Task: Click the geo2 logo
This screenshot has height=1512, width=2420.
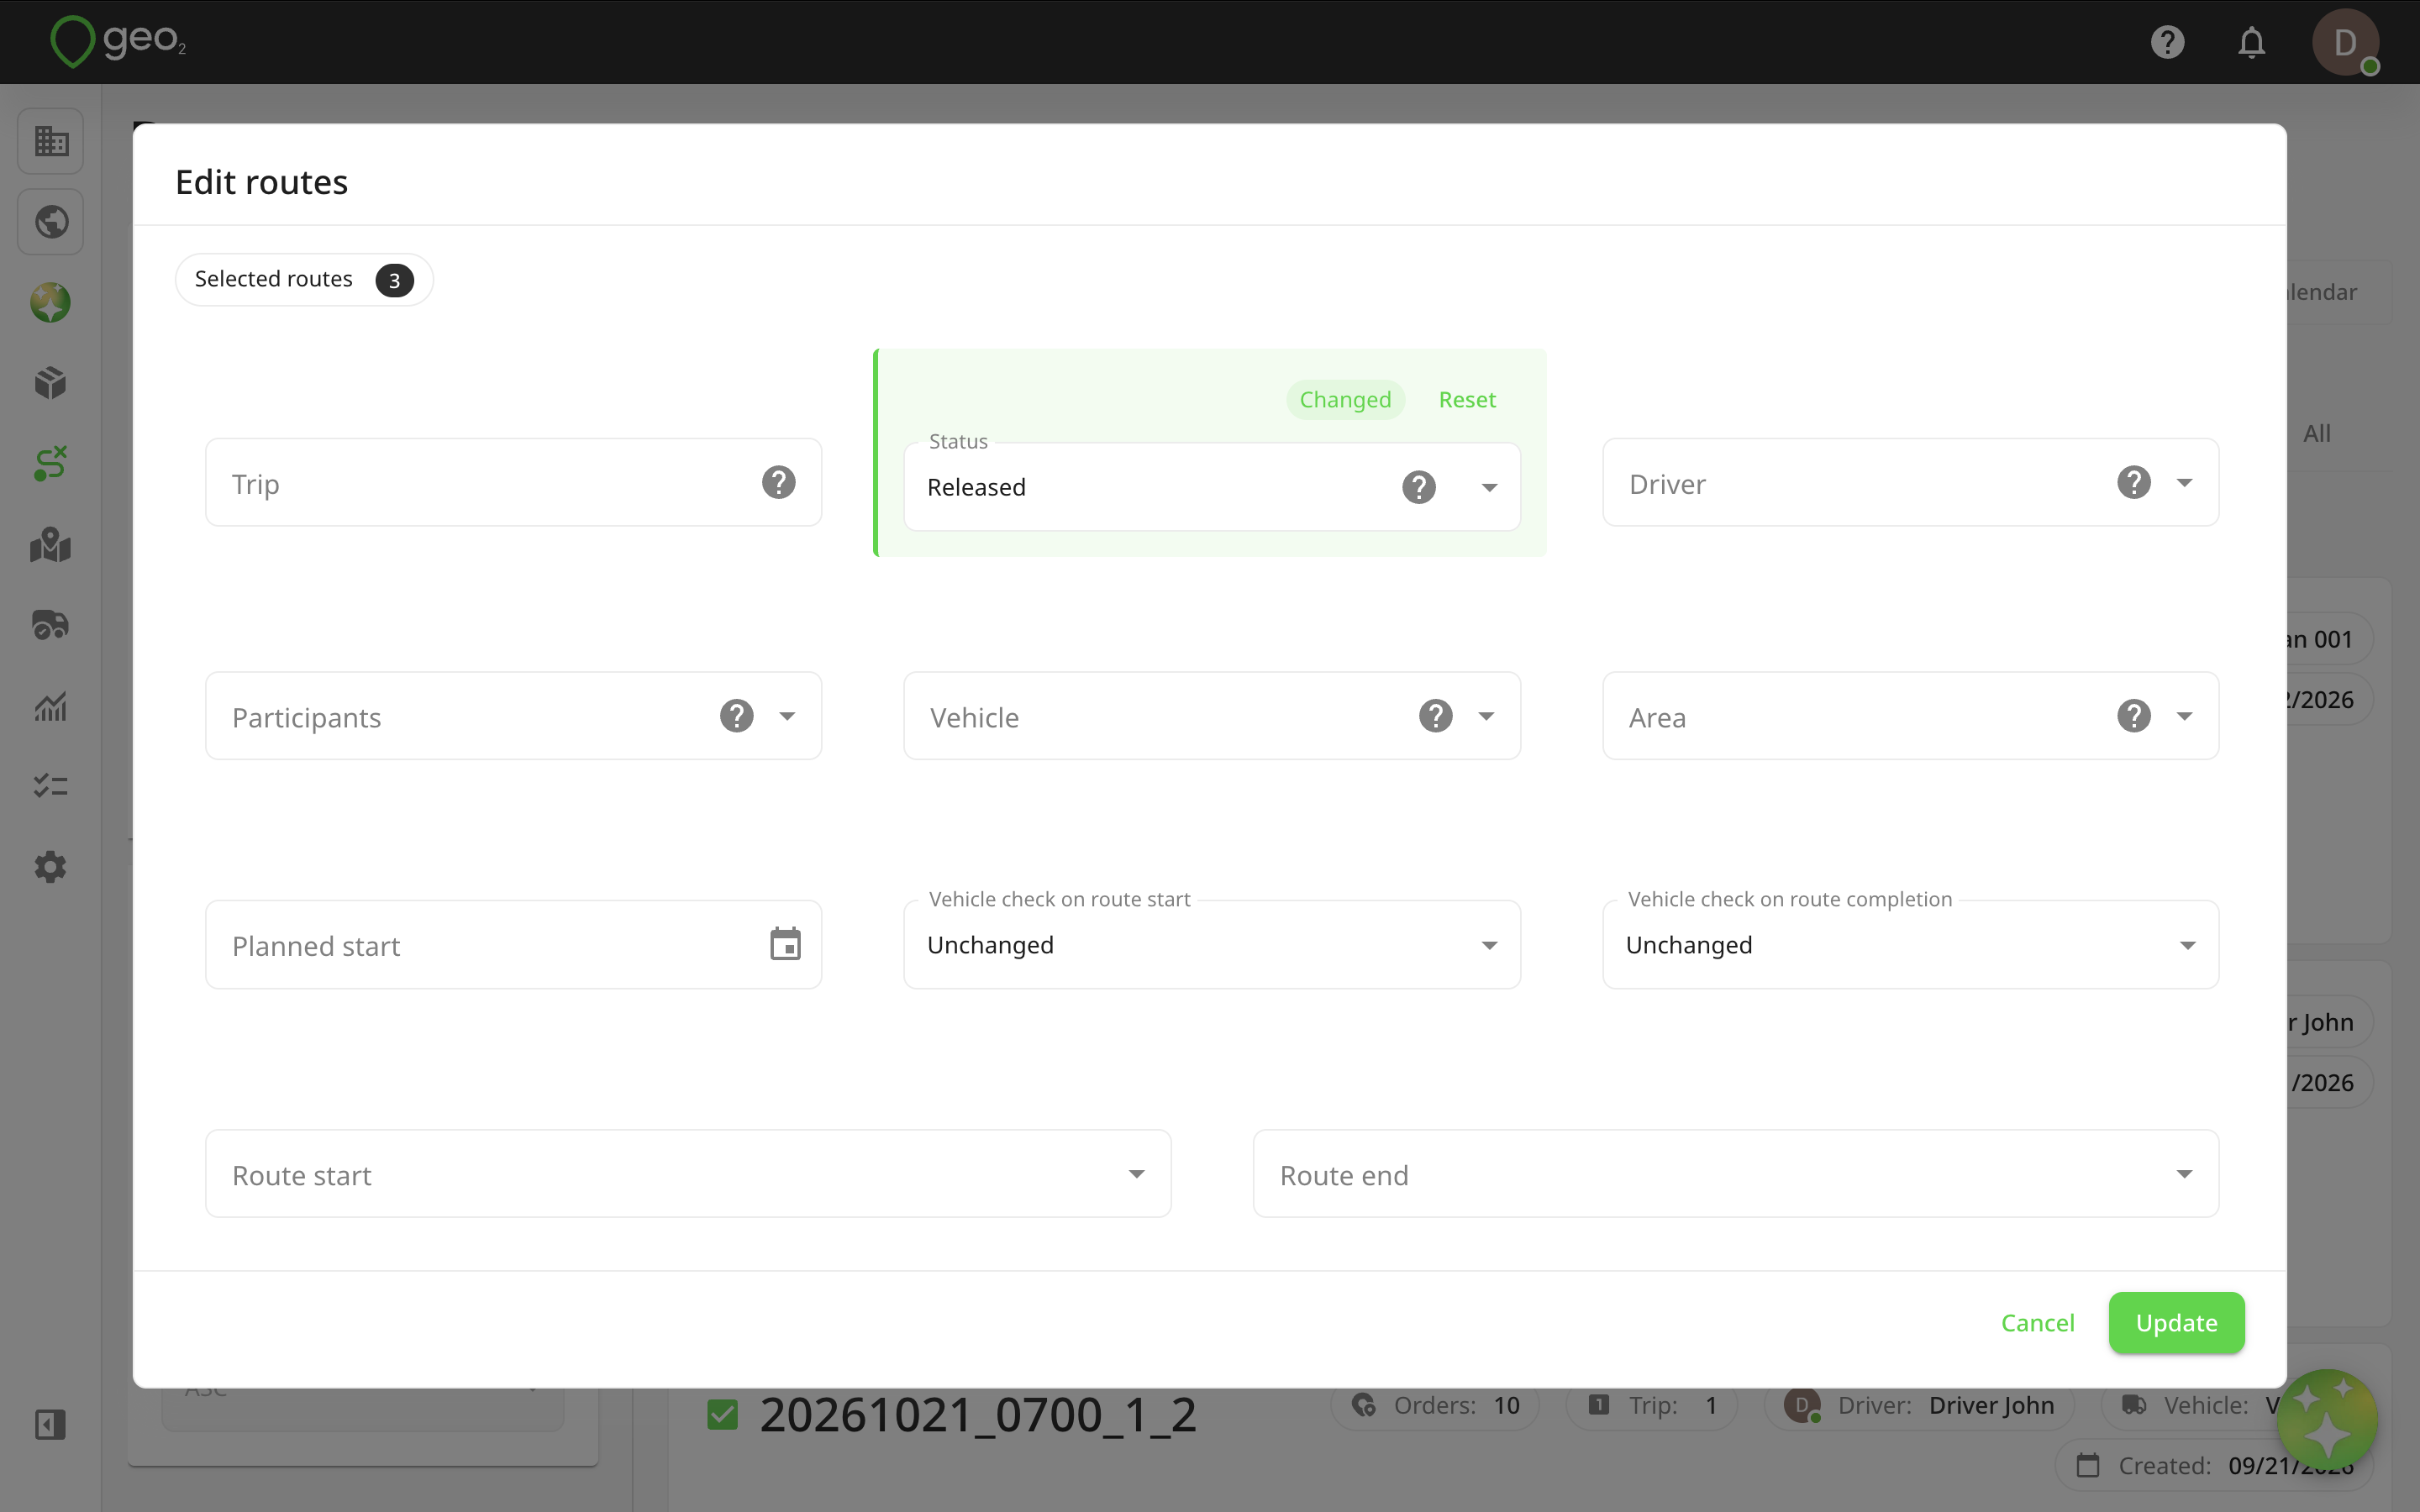Action: tap(118, 41)
